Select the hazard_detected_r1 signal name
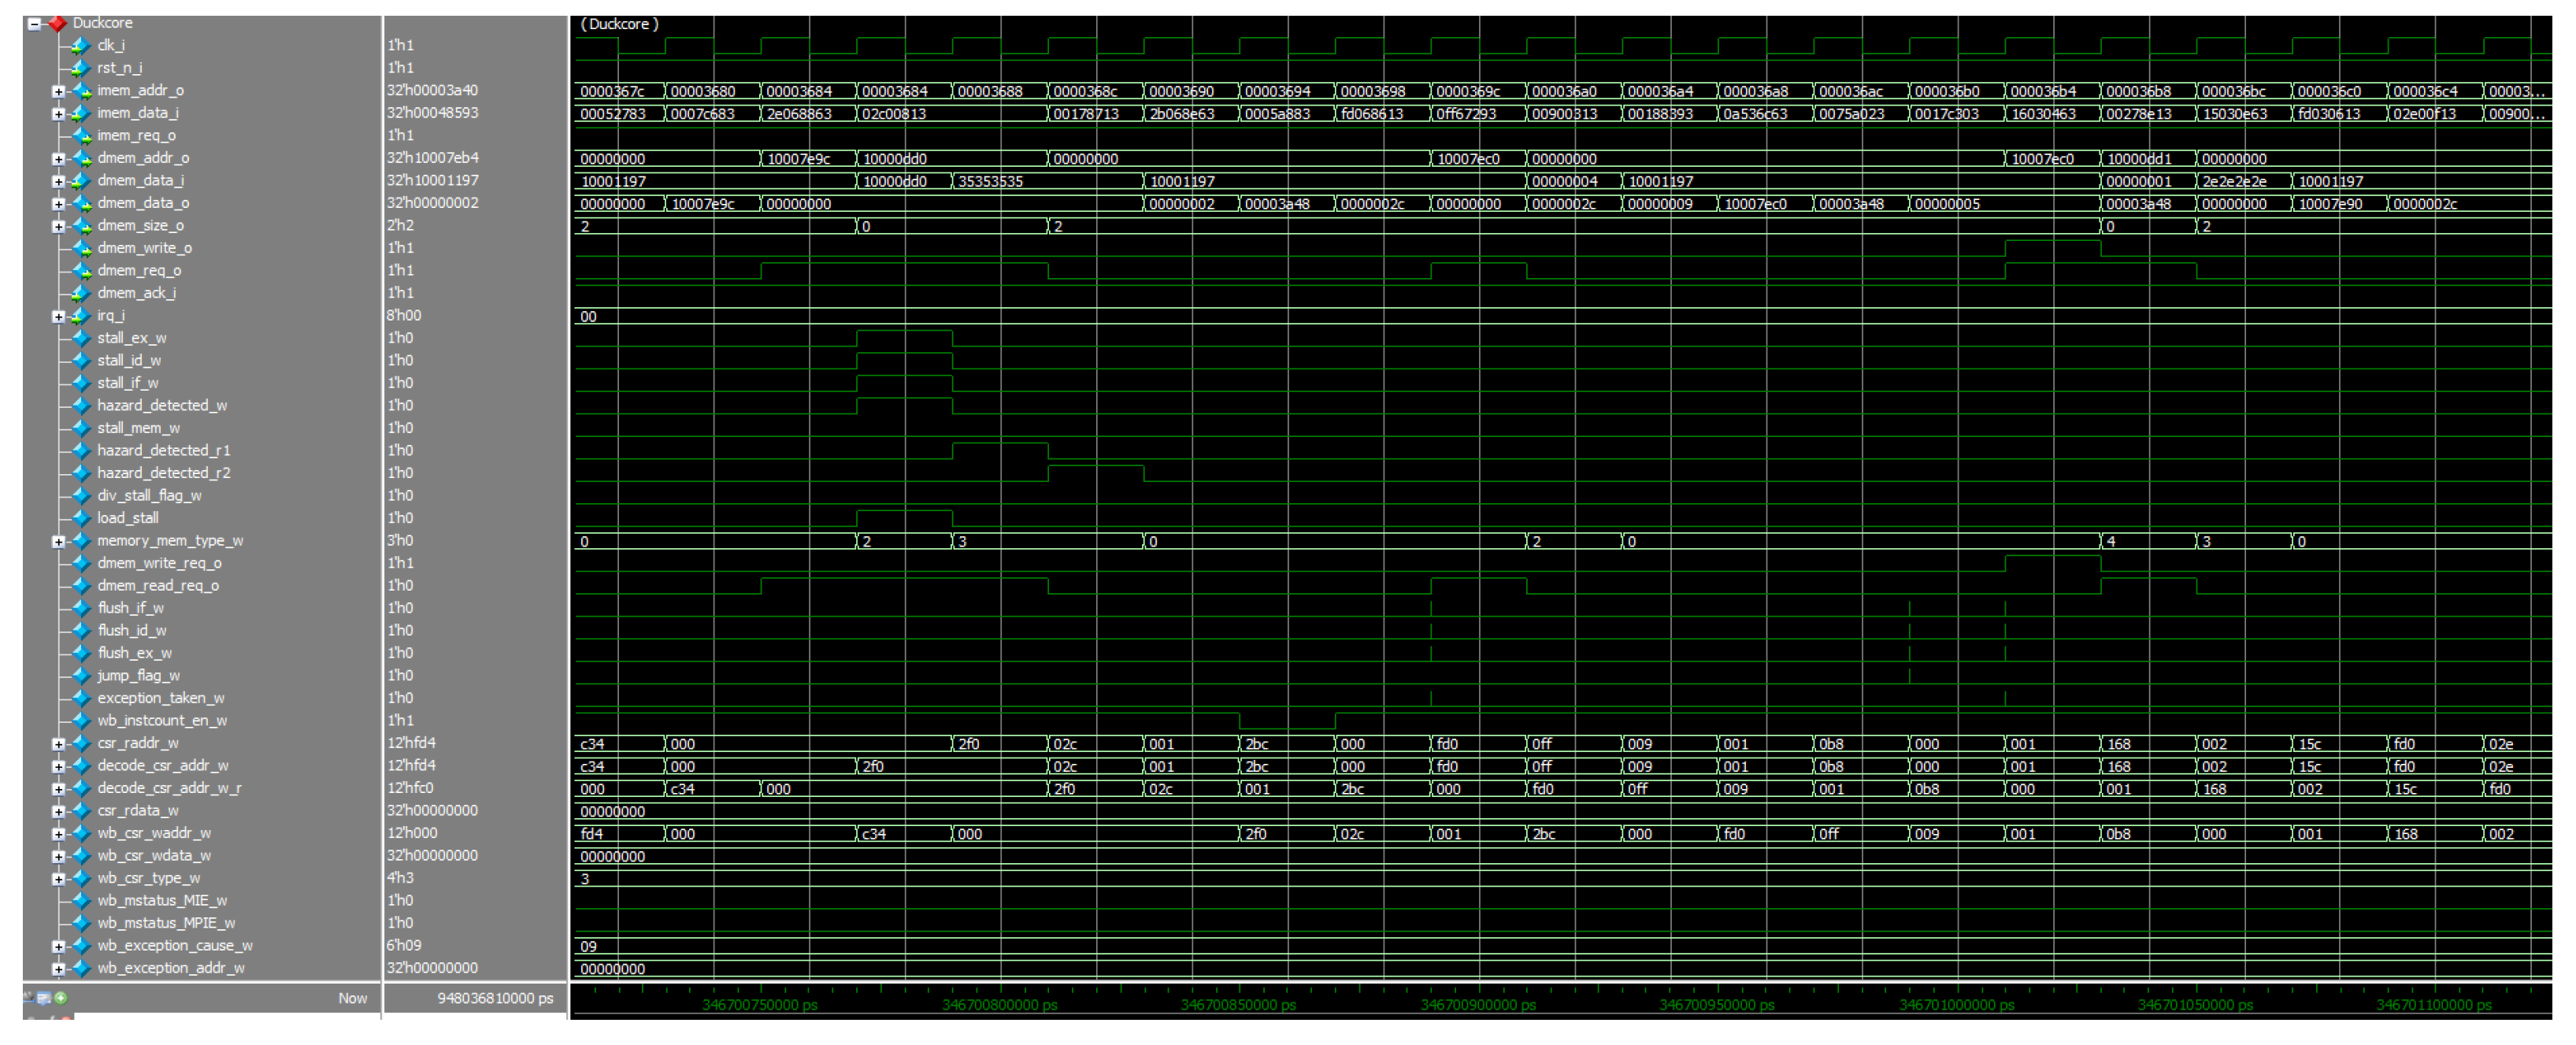Screen dimensions: 2576x1045 [164, 451]
